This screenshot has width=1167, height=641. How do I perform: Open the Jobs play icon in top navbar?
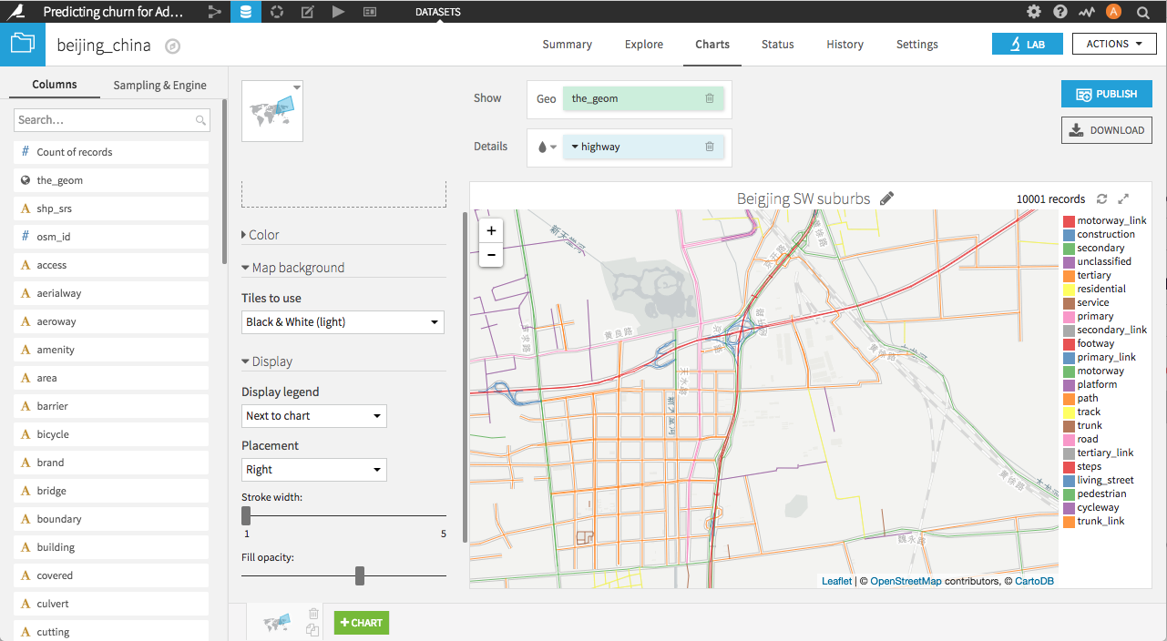coord(337,12)
